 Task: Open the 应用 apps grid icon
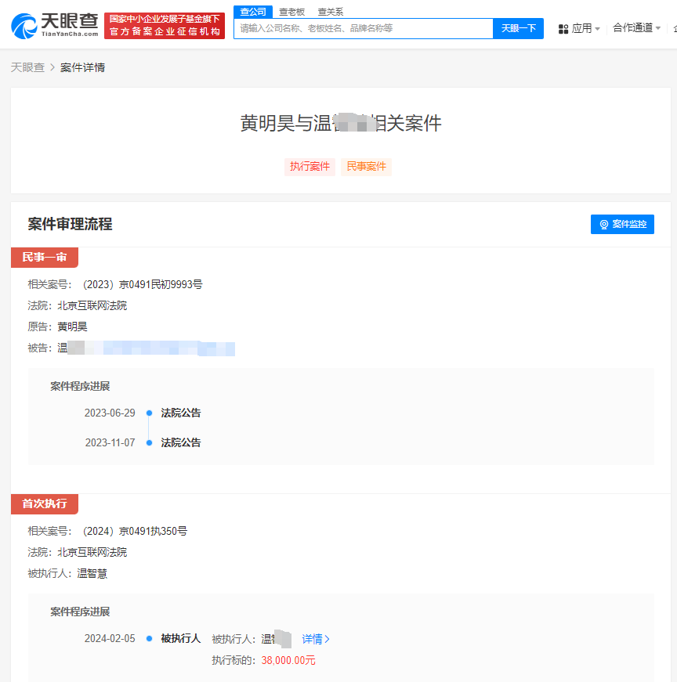pos(563,27)
